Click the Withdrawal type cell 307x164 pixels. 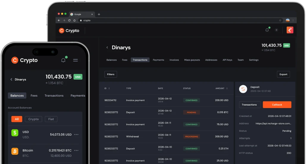pyautogui.click(x=132, y=137)
